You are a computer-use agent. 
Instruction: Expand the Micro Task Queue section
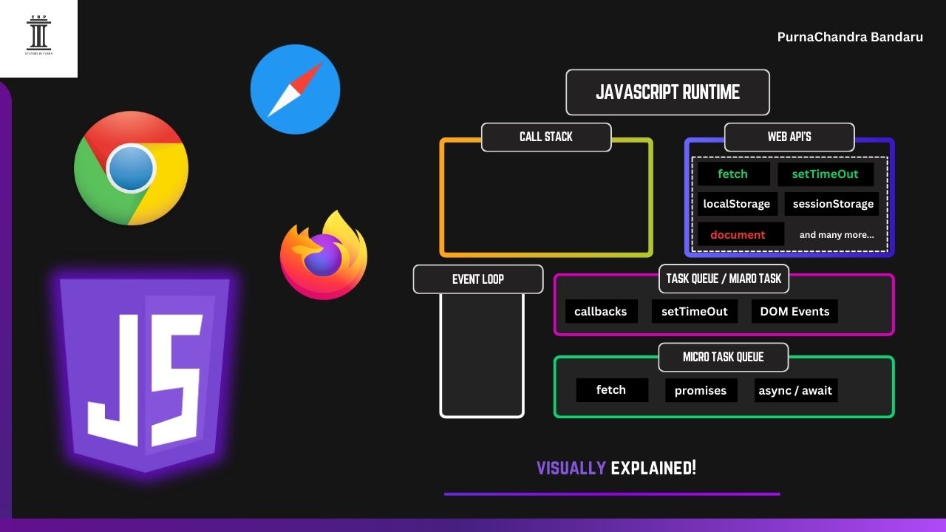coord(723,357)
